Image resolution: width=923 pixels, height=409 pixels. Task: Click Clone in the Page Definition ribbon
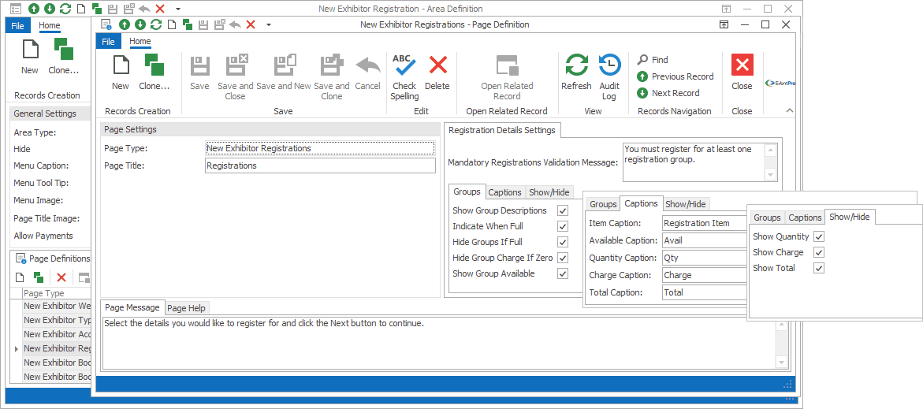154,73
